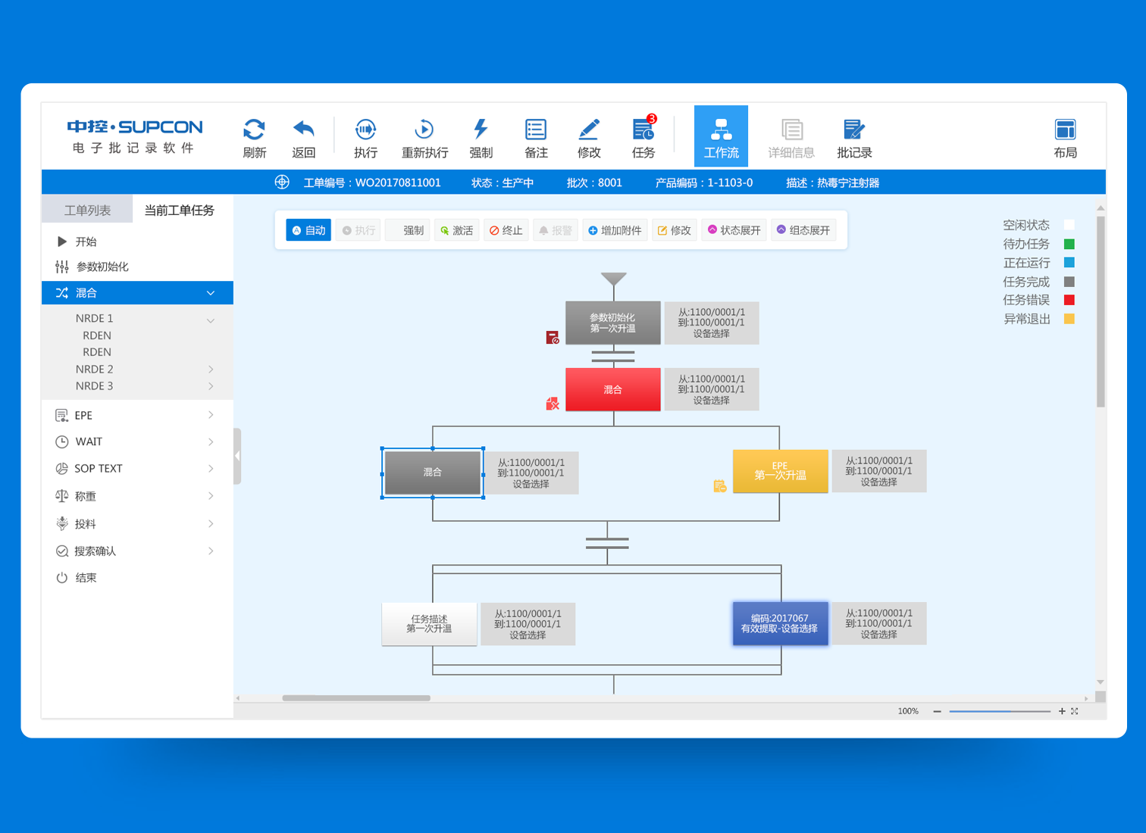Screen dimensions: 1146x833
Task: Open the 布局 layout icon
Action: (x=1065, y=129)
